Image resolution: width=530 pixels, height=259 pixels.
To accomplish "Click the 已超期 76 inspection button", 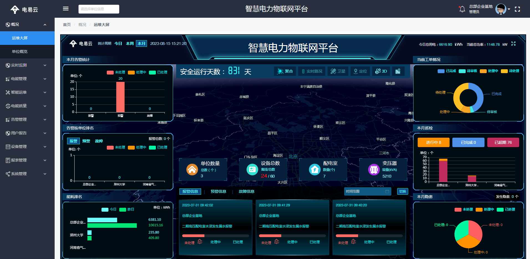I will 503,142.
